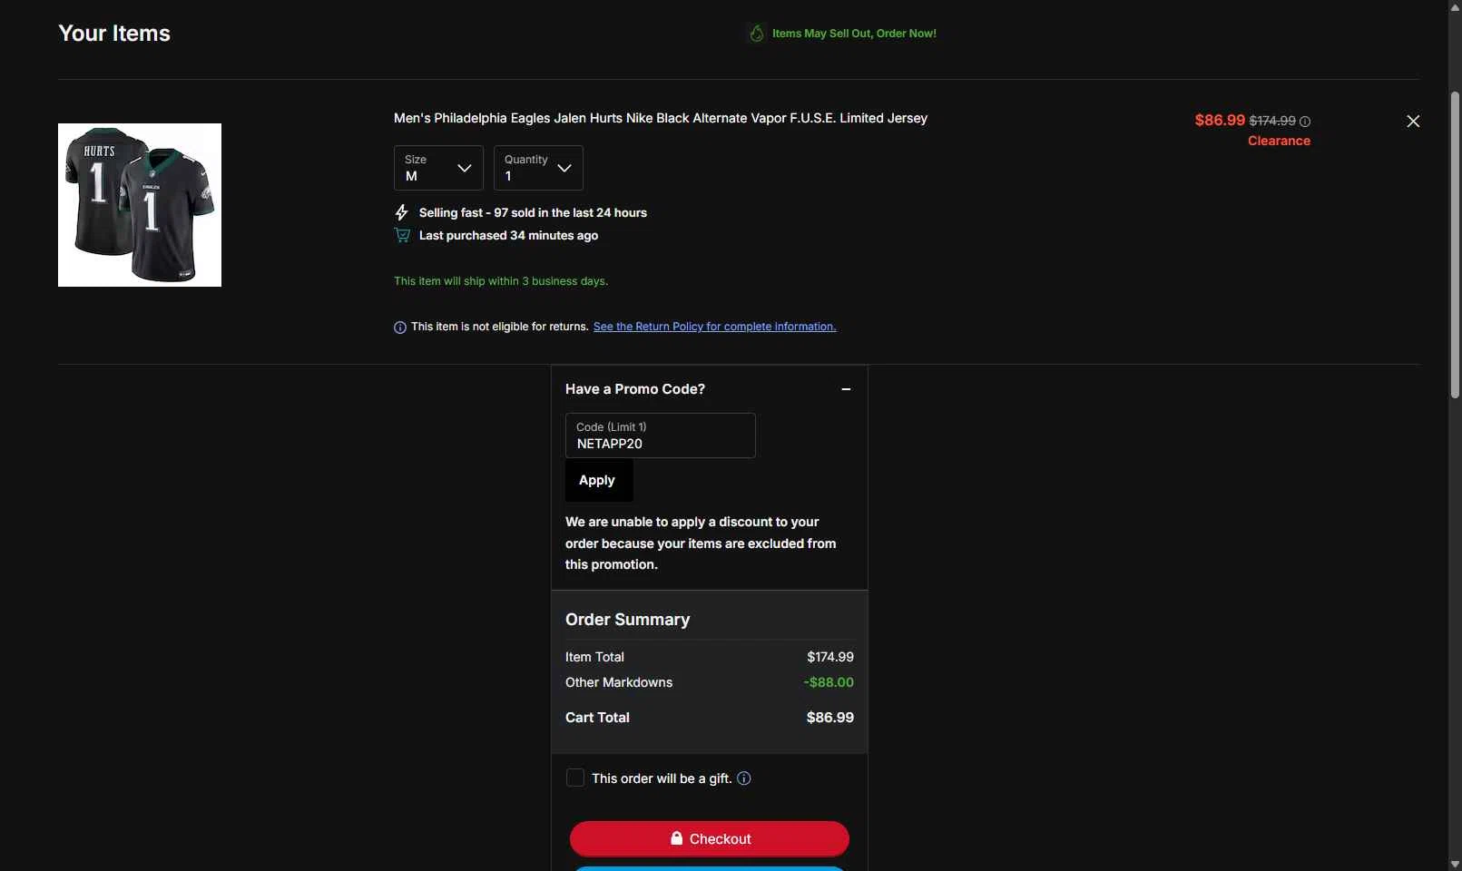This screenshot has height=871, width=1462.
Task: Click the lock icon on Checkout button
Action: point(676,838)
